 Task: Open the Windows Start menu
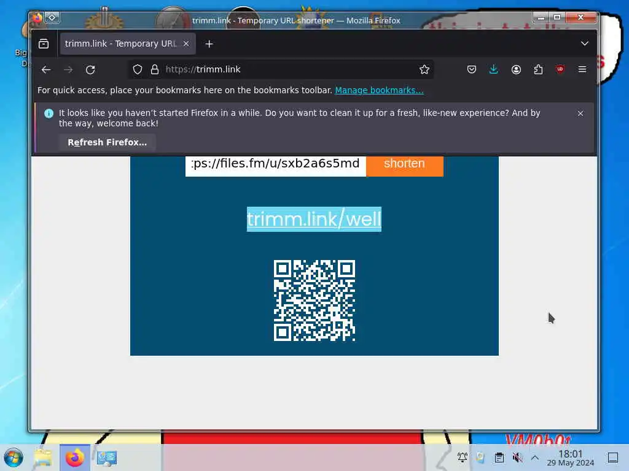click(14, 458)
